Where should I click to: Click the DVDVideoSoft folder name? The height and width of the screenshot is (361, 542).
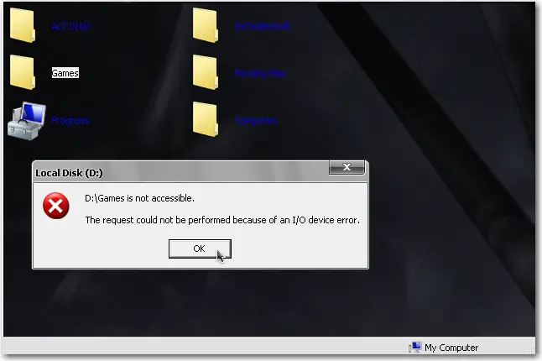(x=262, y=26)
